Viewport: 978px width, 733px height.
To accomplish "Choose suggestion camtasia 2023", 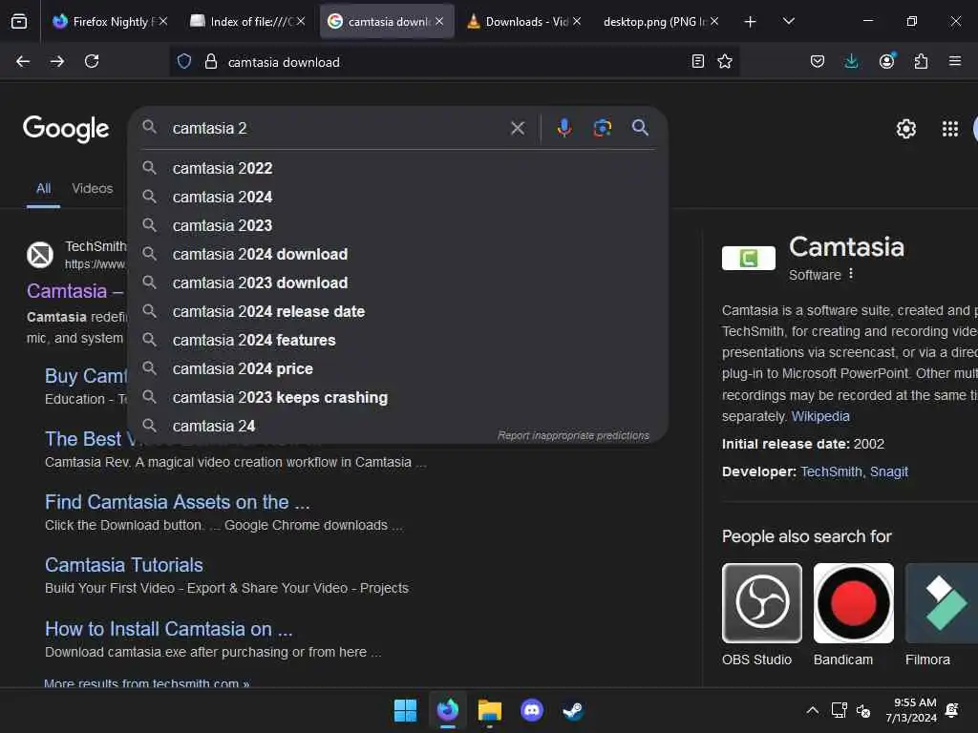I will pos(398,225).
